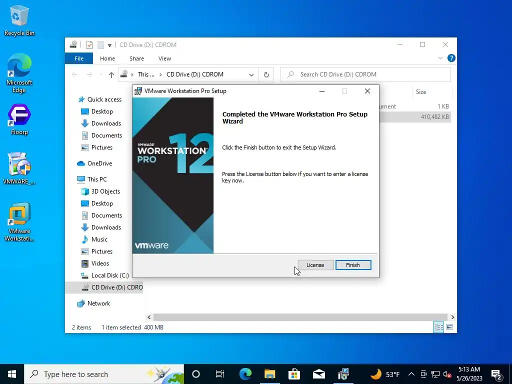Screen dimensions: 512x384
Task: Expand the Explorer ribbon chevron
Action: (x=440, y=58)
